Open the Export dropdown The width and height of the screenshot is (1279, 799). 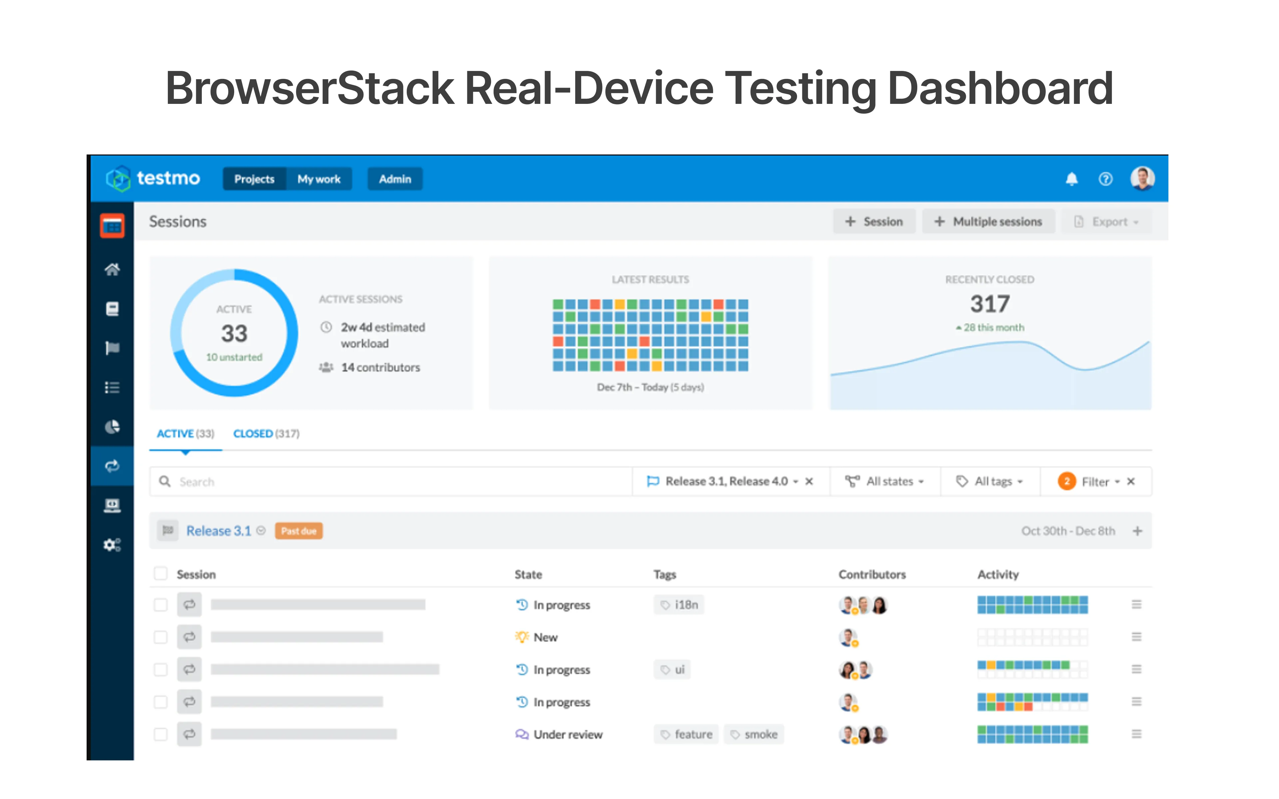pyautogui.click(x=1106, y=221)
